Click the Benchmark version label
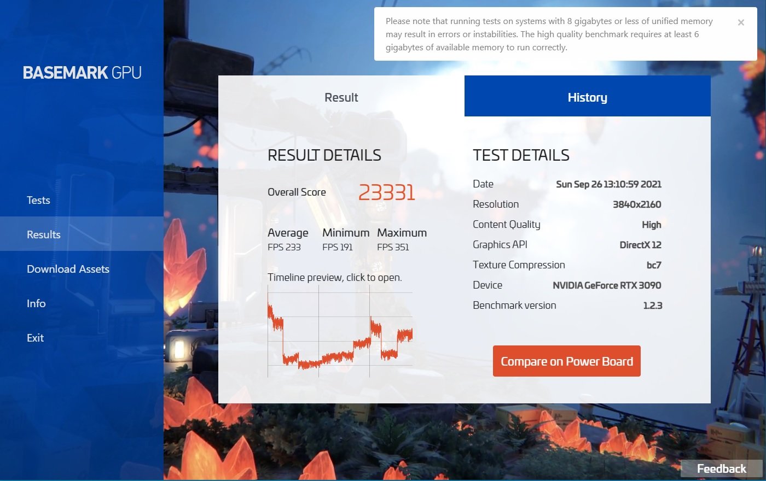The image size is (766, 481). (x=514, y=306)
